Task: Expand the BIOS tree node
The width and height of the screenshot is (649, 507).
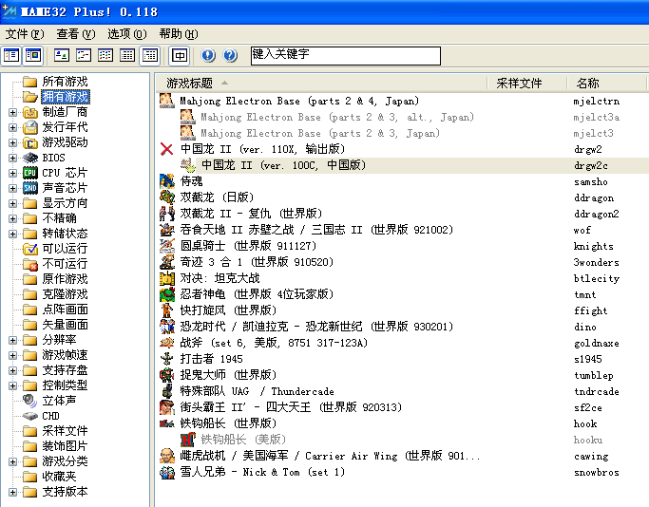Action: pos(13,158)
